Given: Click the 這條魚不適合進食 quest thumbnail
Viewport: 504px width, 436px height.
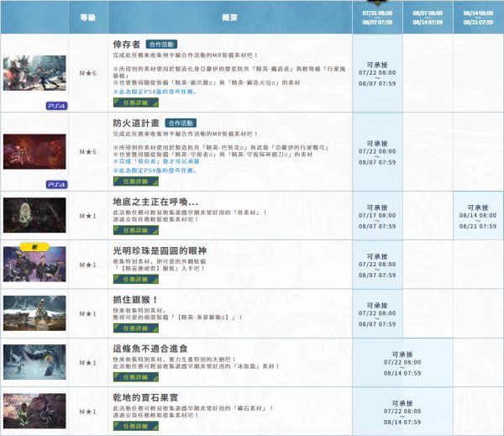Looking at the screenshot, I should pos(34,362).
